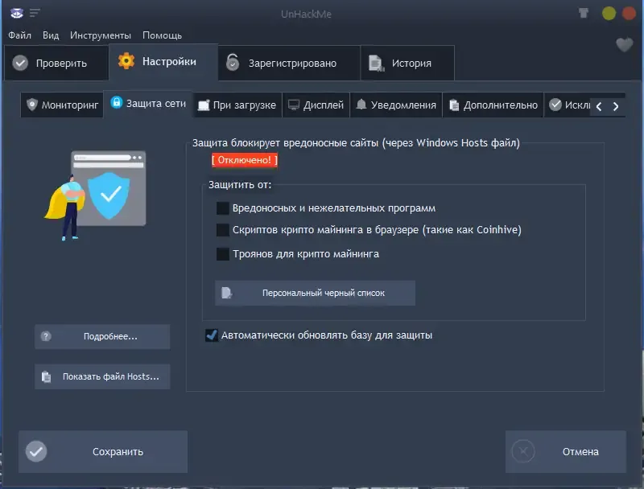This screenshot has width=644, height=489.
Task: Open the T-shirt skins icon top right
Action: (x=584, y=12)
